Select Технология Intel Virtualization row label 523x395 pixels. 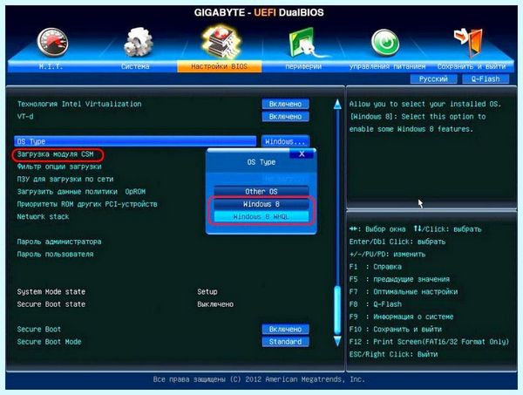79,104
